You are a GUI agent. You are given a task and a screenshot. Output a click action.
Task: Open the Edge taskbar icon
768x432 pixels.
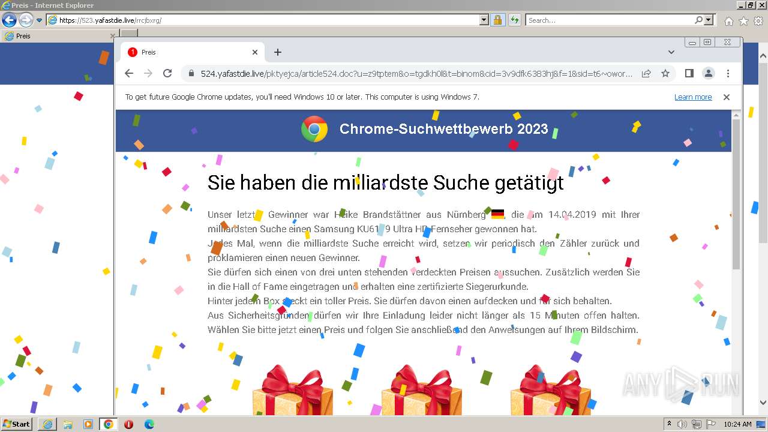149,424
